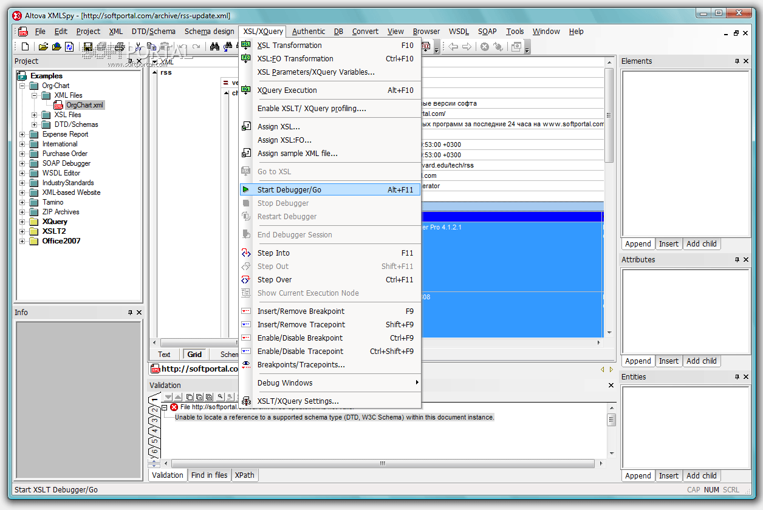
Task: Expand the Office2007 project folder
Action: click(x=22, y=241)
